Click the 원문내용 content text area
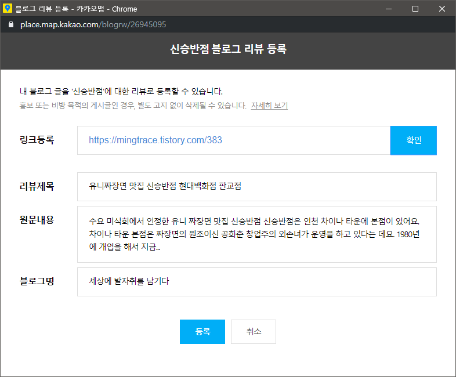The image size is (456, 377). pyautogui.click(x=257, y=234)
